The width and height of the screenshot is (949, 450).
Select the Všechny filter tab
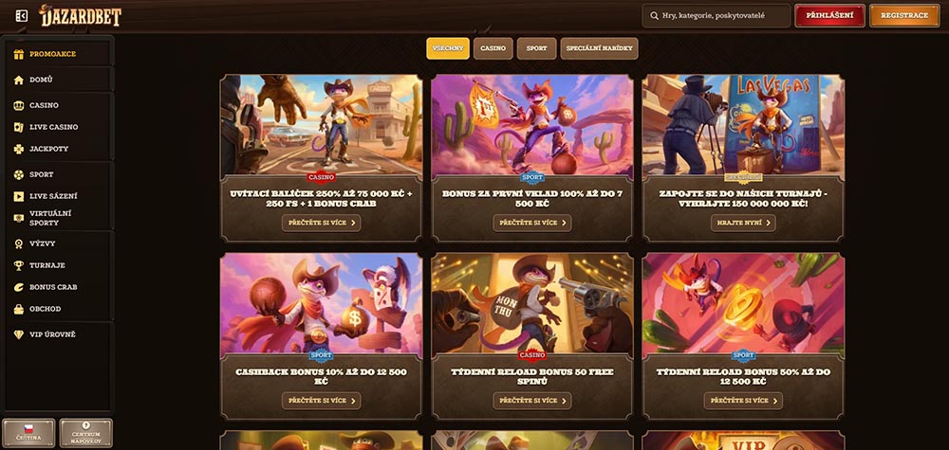click(x=448, y=48)
